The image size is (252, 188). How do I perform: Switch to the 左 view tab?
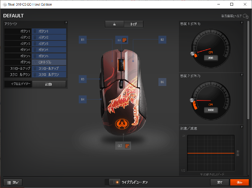tap(114, 24)
